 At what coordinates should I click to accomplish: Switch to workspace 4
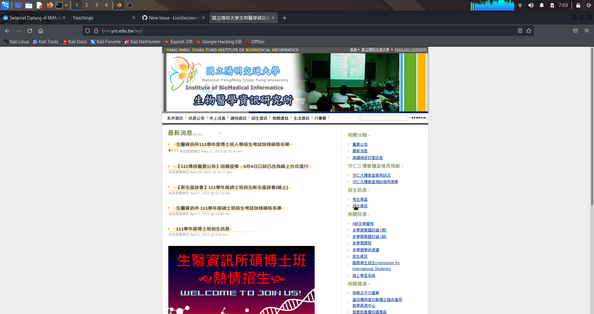106,5
